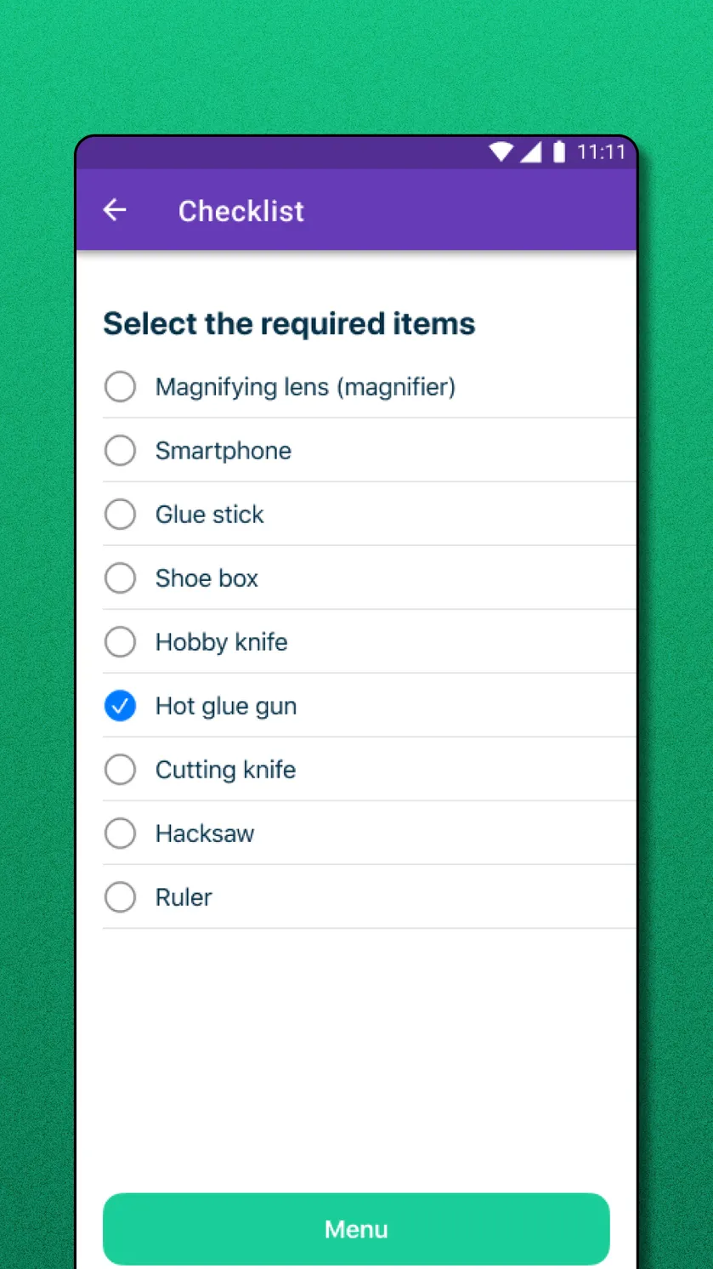713x1269 pixels.
Task: Uncheck the Hot glue gun checkmark
Action: tap(120, 706)
